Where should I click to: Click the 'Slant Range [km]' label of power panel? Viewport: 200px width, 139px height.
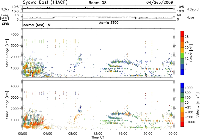[7, 53]
